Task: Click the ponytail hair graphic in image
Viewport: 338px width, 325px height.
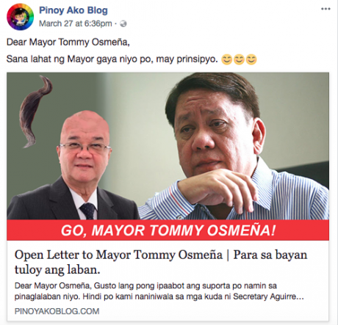Action: tap(35, 112)
